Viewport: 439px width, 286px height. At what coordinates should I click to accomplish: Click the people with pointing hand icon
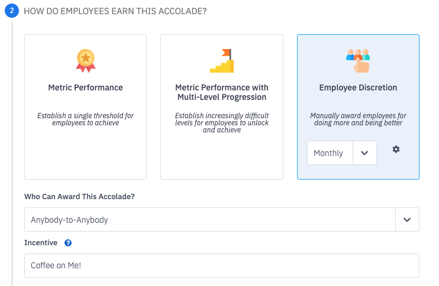tap(358, 60)
